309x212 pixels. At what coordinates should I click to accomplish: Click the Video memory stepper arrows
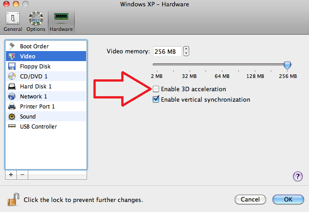tap(186, 51)
